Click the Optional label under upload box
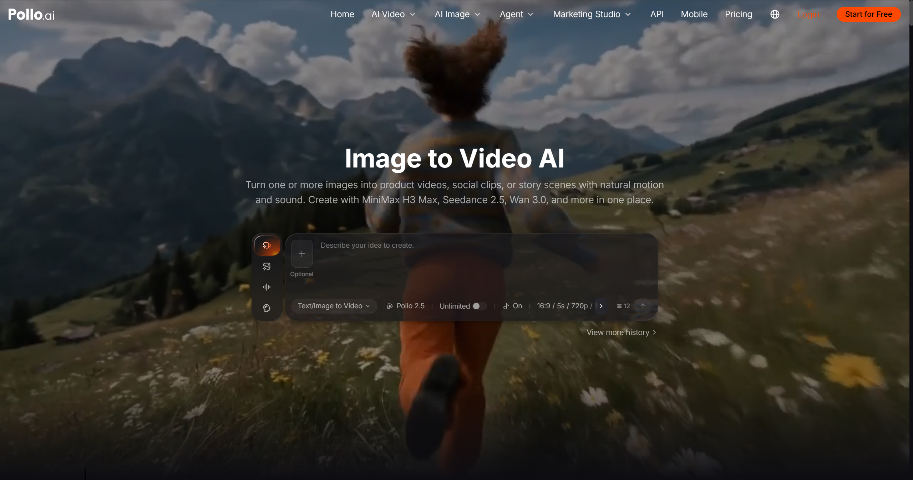The image size is (913, 480). (301, 274)
